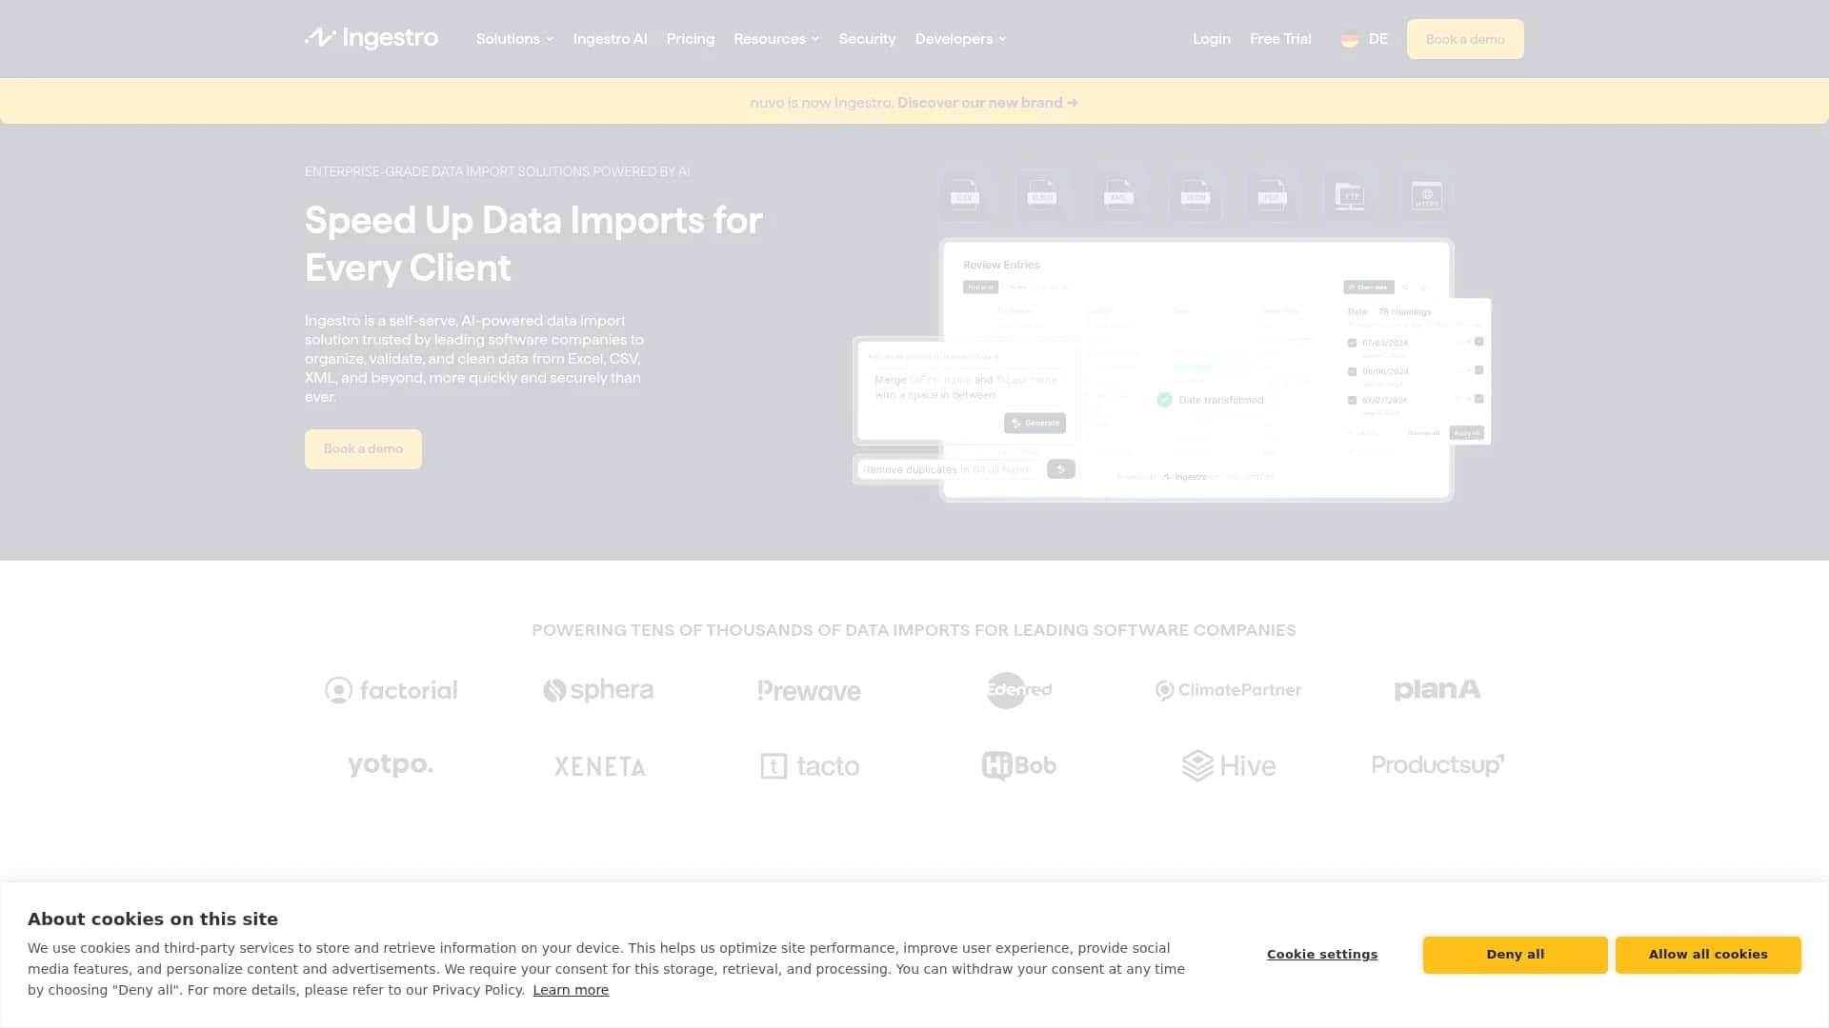
Task: Expand the Solutions dropdown menu
Action: tap(514, 39)
